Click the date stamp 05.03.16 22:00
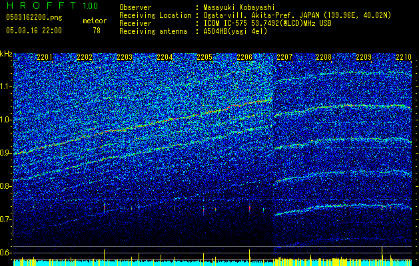 pos(34,31)
